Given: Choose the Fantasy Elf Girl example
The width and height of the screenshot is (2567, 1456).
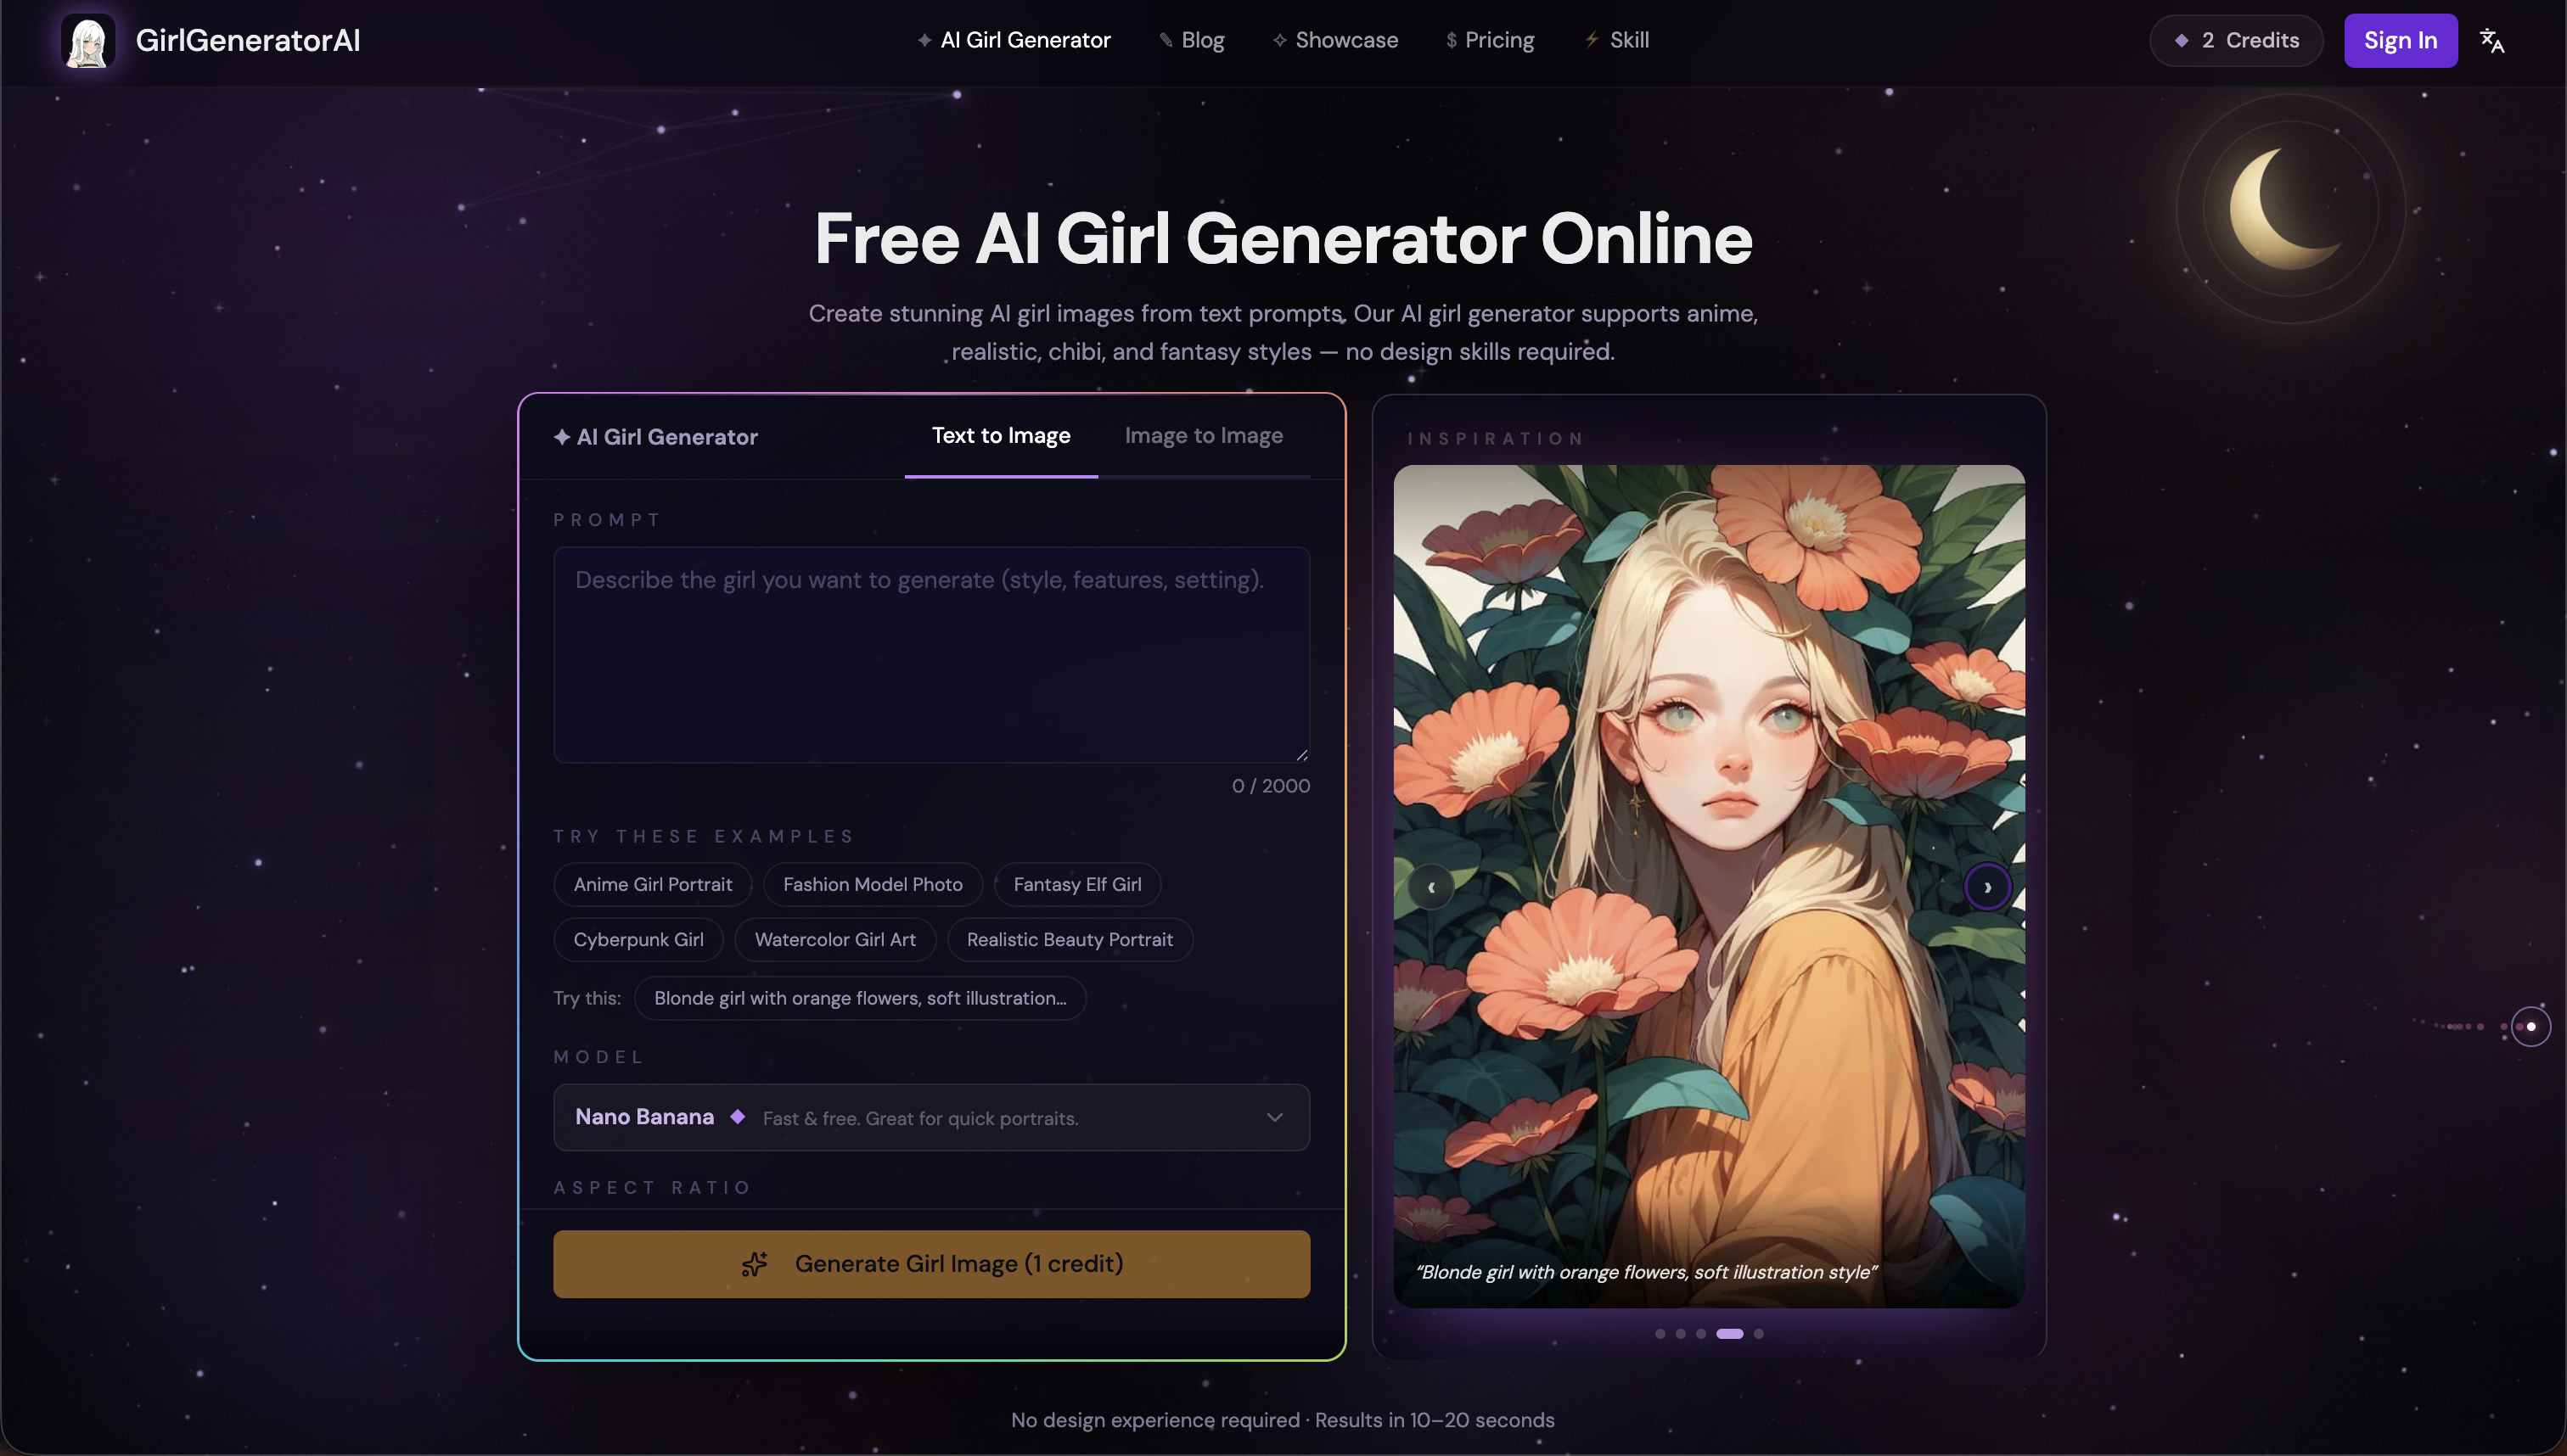Looking at the screenshot, I should coord(1076,885).
